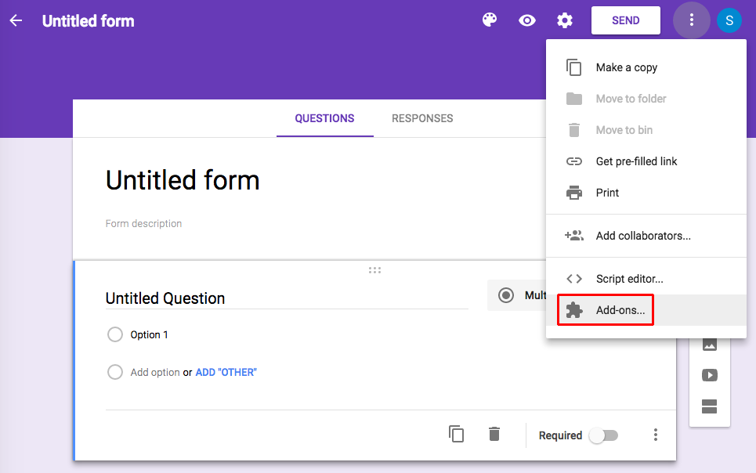
Task: Toggle the Required switch
Action: click(604, 435)
